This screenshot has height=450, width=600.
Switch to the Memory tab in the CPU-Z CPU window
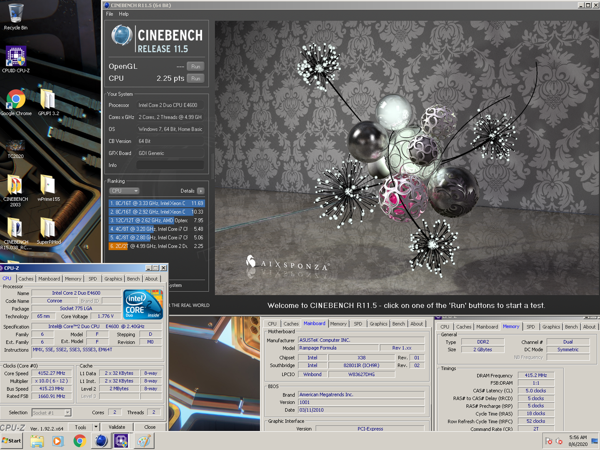pyautogui.click(x=73, y=279)
